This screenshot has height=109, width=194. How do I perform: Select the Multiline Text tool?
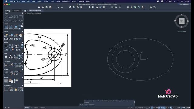(6, 57)
